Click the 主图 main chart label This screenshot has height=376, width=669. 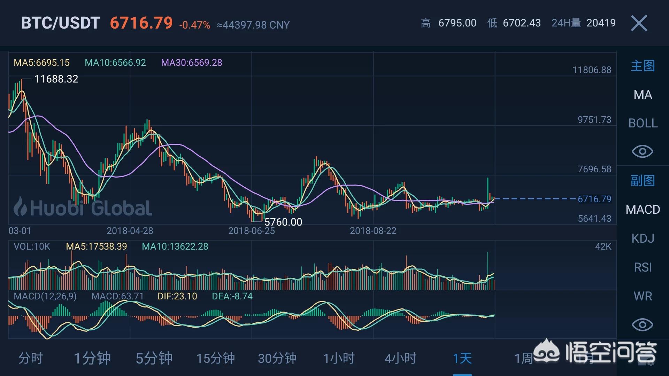(643, 66)
